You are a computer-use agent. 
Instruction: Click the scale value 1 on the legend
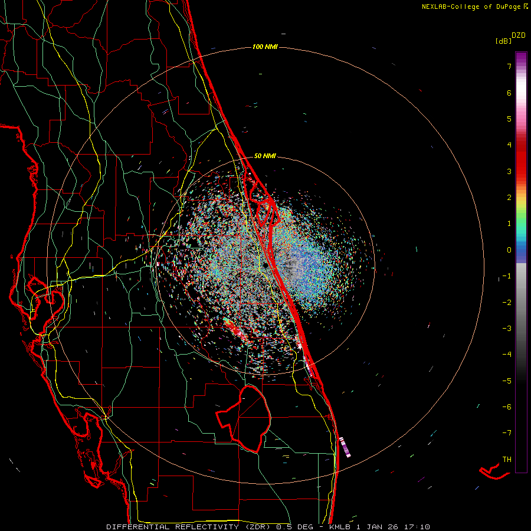coord(509,224)
